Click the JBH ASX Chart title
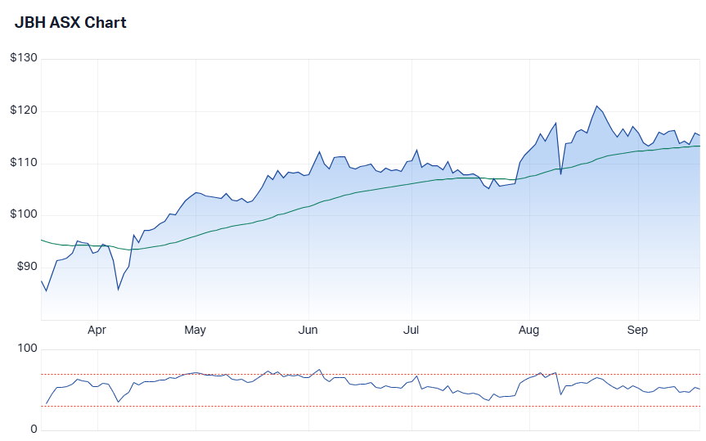Screen dimensions: 706x441 pos(70,23)
